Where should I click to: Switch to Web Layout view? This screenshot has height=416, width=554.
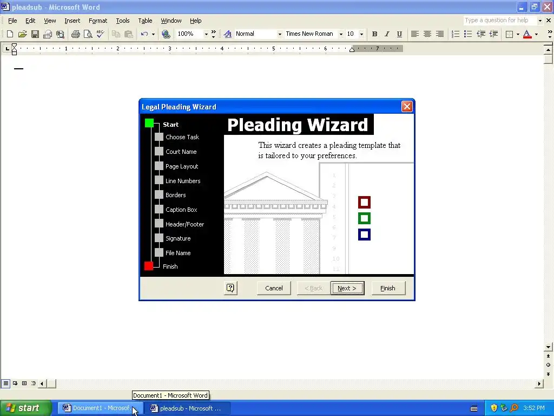pyautogui.click(x=15, y=383)
